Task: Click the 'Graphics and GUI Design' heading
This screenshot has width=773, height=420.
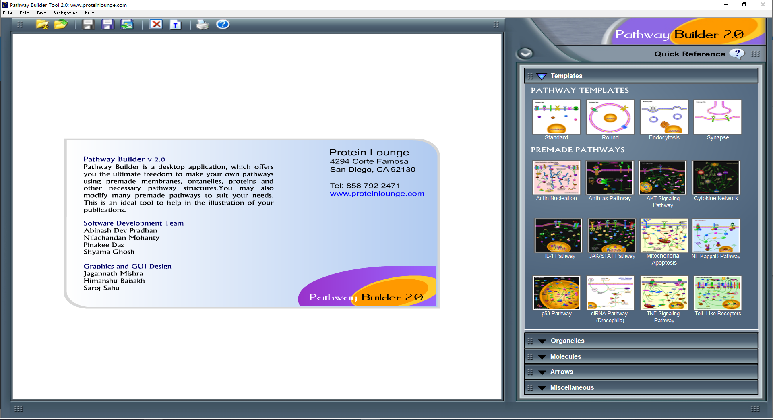Action: (128, 266)
